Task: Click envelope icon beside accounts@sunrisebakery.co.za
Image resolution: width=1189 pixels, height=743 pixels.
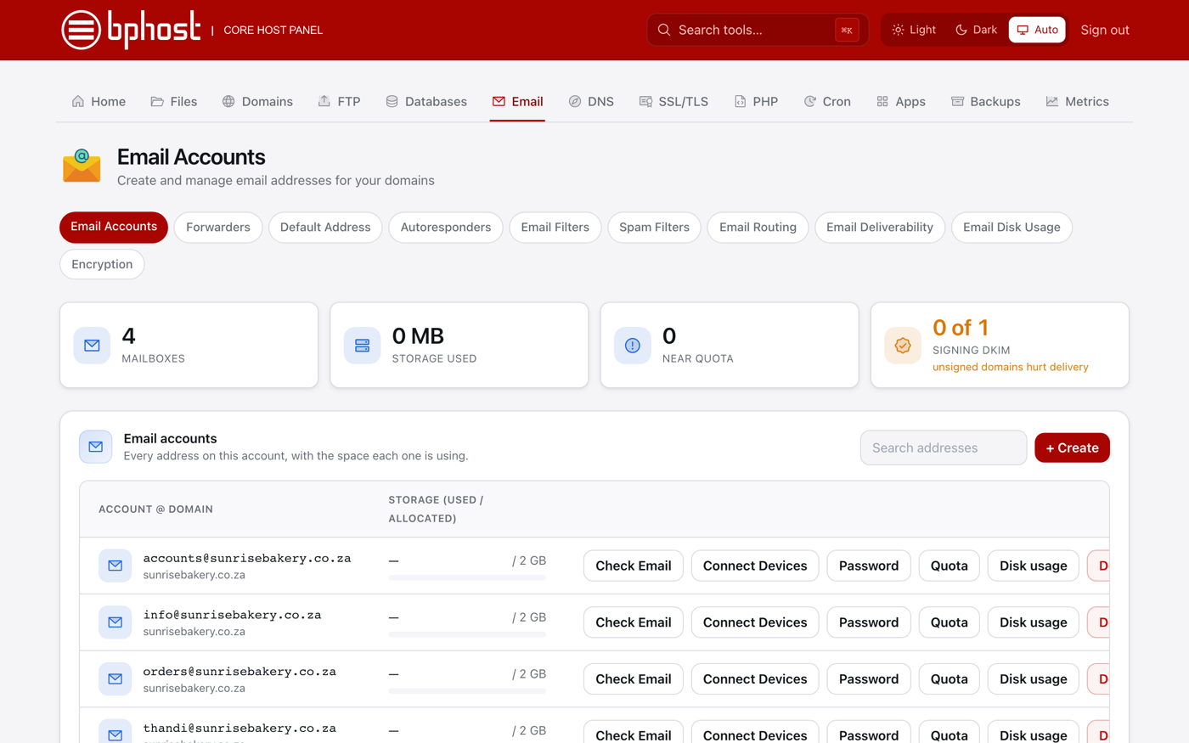Action: point(115,566)
